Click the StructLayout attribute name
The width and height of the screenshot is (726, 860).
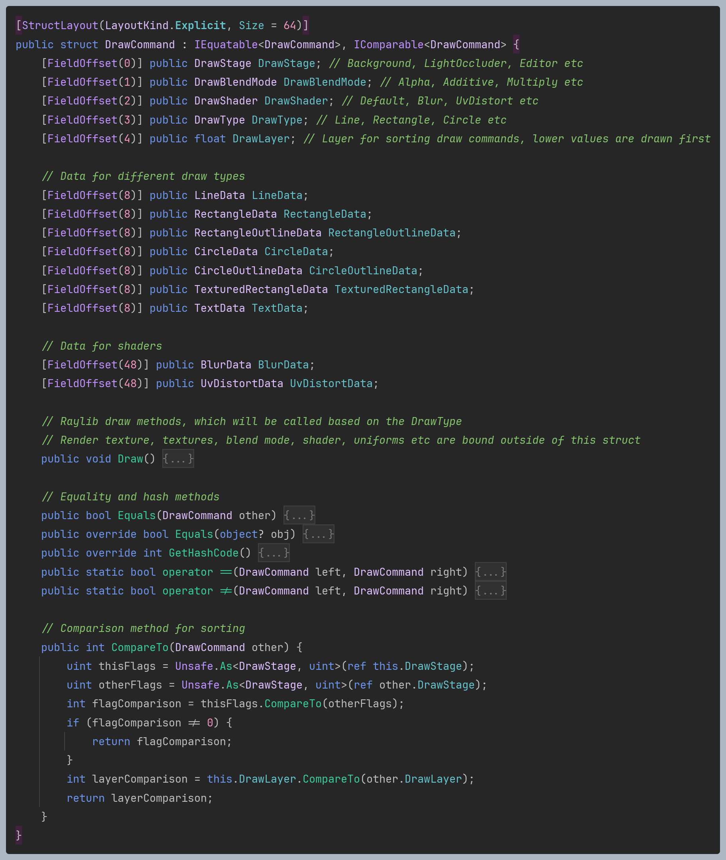[60, 26]
